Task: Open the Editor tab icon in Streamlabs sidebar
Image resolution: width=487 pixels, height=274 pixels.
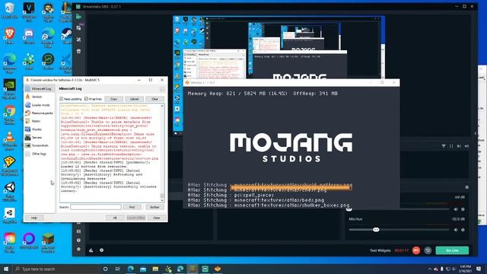Action: point(78,17)
